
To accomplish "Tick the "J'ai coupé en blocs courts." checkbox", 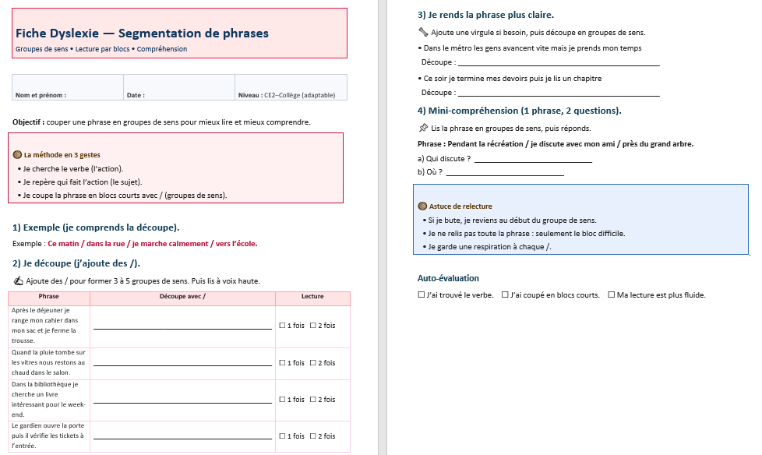I will tap(505, 295).
